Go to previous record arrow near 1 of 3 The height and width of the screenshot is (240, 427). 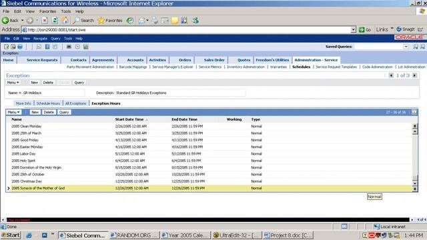pos(391,75)
